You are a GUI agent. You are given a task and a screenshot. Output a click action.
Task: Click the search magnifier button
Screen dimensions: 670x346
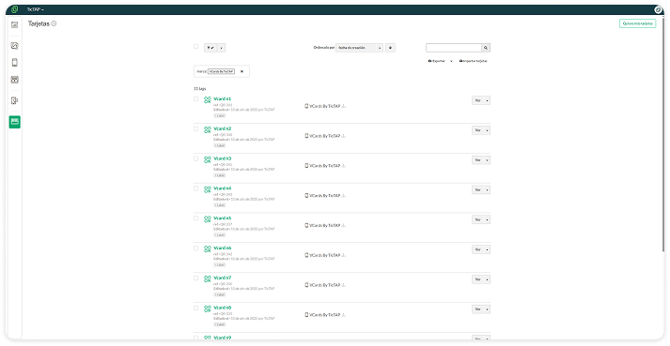pyautogui.click(x=486, y=48)
